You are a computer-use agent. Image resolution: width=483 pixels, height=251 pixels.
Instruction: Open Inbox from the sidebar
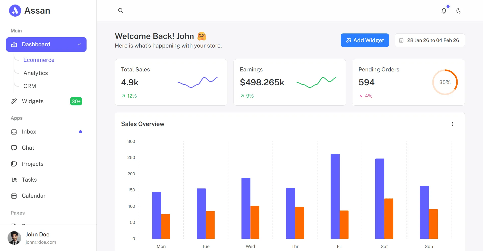[x=46, y=132]
